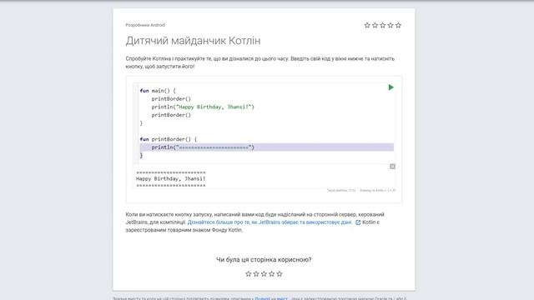534x300 pixels.
Task: Give a two-star rating in the top rating widget
Action: coord(375,25)
